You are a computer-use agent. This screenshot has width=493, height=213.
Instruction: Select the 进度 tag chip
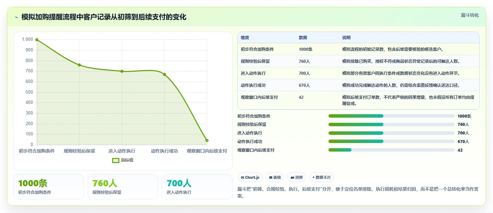coord(296,177)
